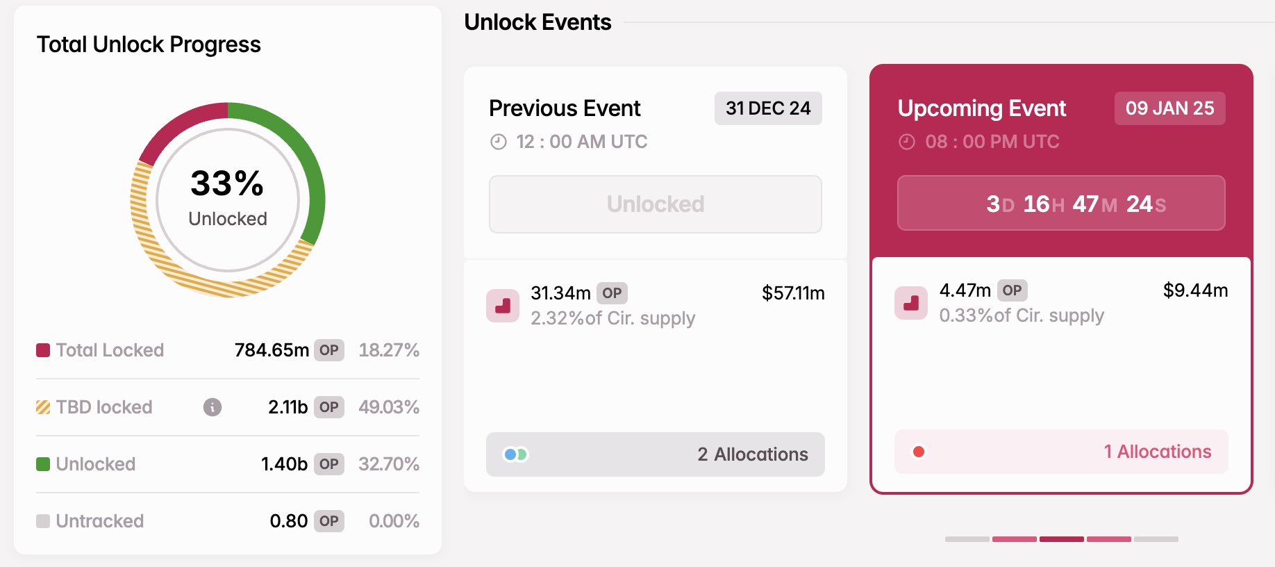Click the Upcoming Event clock icon
This screenshot has height=567, width=1275.
pyautogui.click(x=907, y=142)
